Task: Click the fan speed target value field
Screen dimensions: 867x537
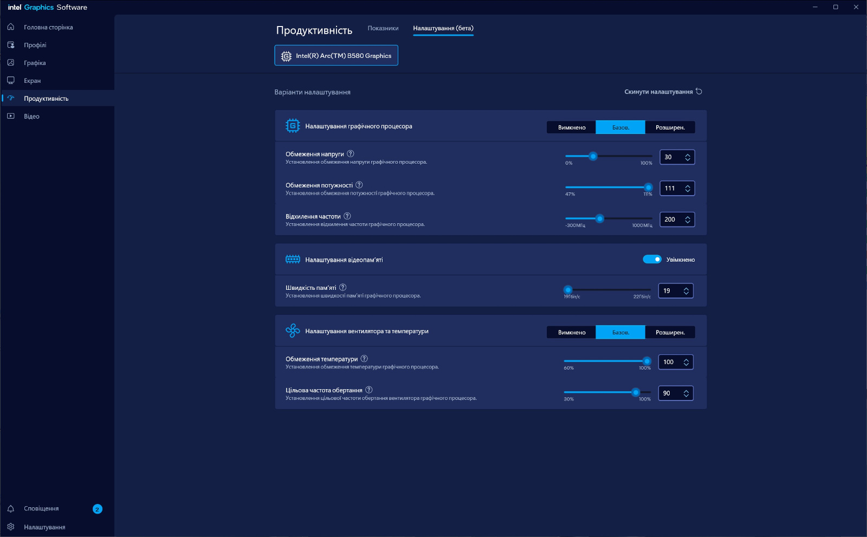Action: 676,393
